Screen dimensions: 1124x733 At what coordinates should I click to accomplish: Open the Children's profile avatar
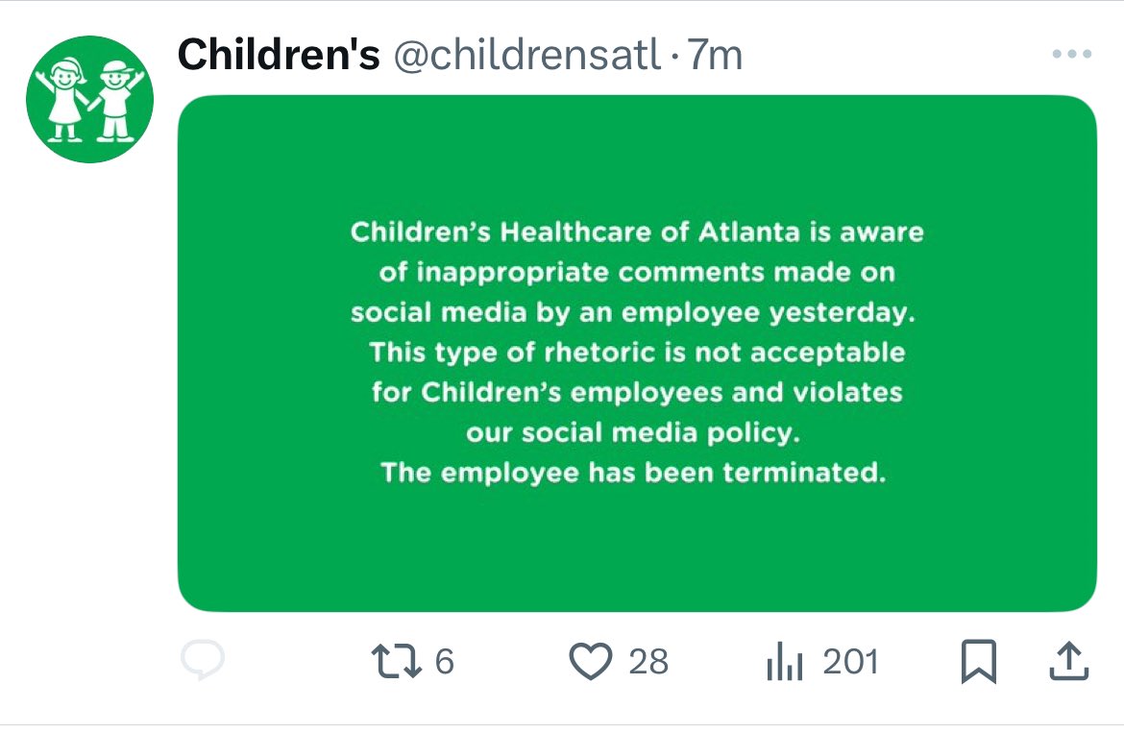tap(89, 99)
